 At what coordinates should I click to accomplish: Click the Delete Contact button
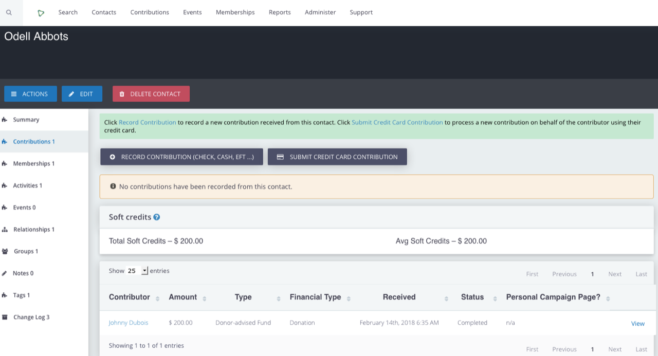151,94
